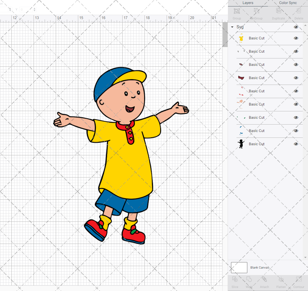Hide the blue pieces Basic Cut layer
The image size is (308, 291).
296,131
